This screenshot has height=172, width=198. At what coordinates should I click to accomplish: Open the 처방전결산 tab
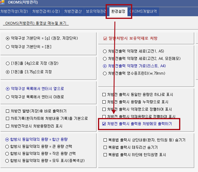[73, 12]
